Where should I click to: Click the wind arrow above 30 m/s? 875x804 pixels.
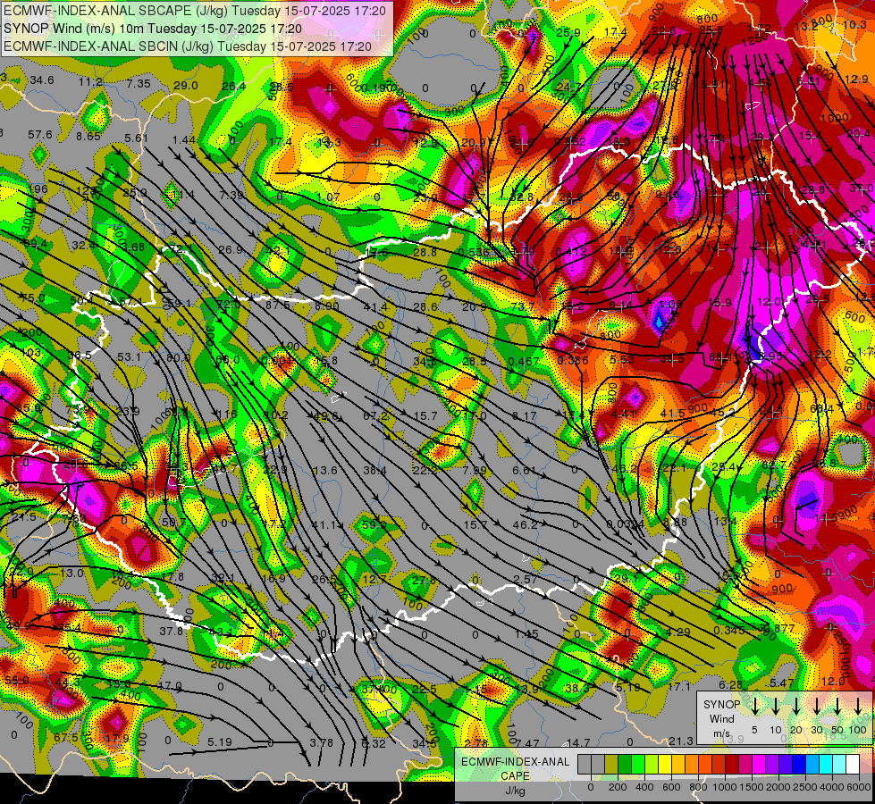click(x=816, y=706)
